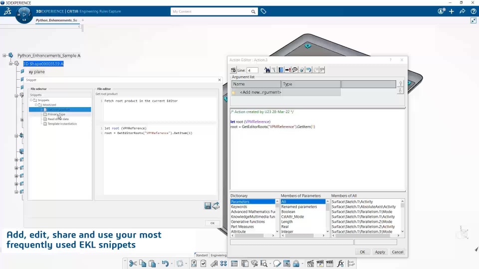Open the Paste dropdown arrow in bottom toolbar
479x269 pixels.
158,264
